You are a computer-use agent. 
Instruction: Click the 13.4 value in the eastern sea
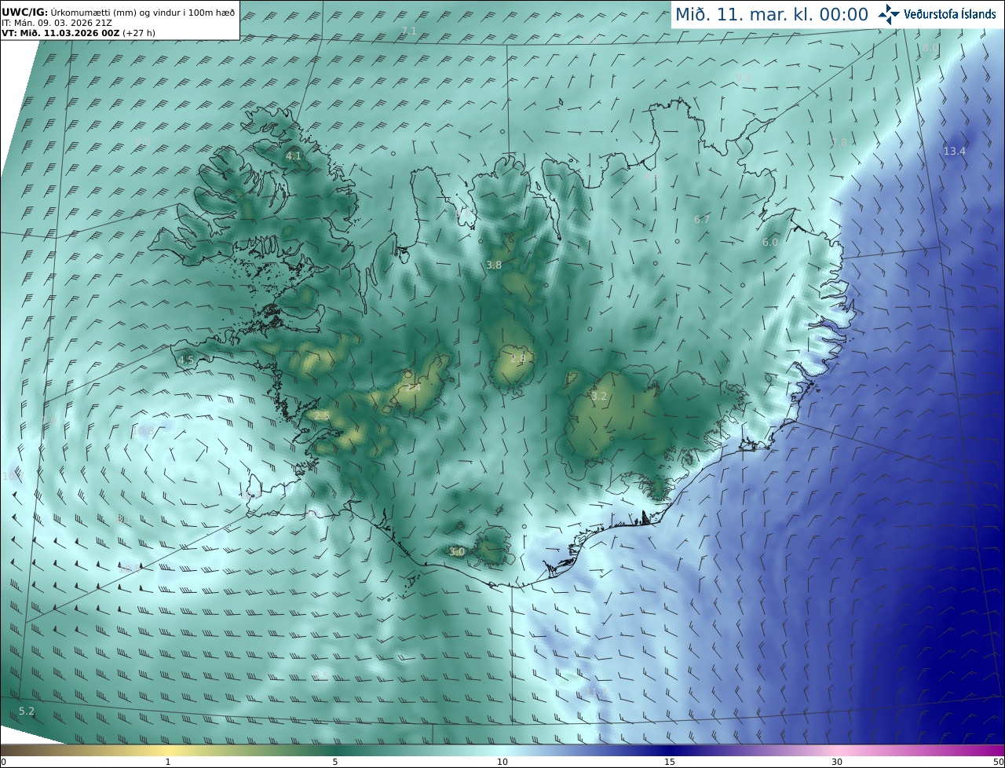(955, 152)
